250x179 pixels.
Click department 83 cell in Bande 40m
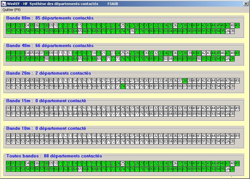tap(165, 59)
